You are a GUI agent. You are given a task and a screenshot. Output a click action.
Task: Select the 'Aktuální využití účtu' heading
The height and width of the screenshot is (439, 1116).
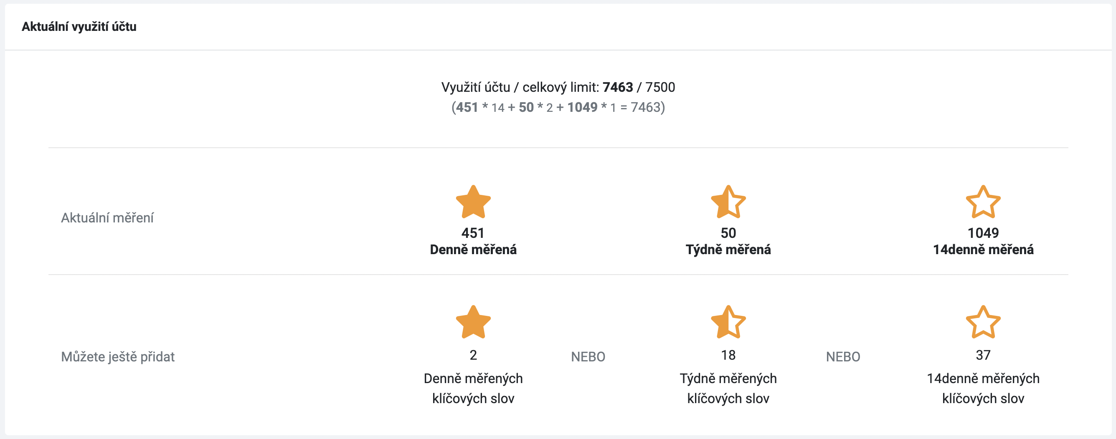[79, 27]
